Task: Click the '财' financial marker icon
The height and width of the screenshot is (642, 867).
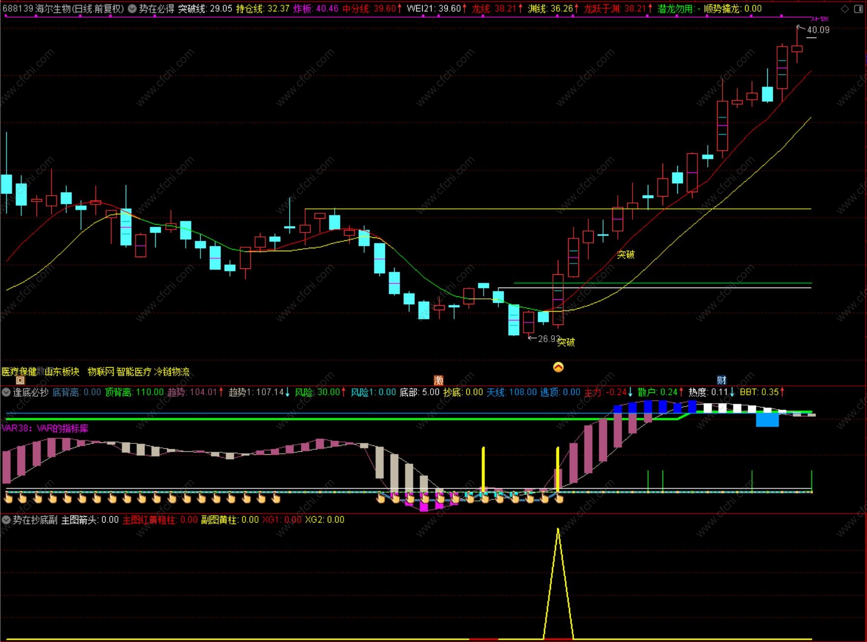Action: pos(722,380)
